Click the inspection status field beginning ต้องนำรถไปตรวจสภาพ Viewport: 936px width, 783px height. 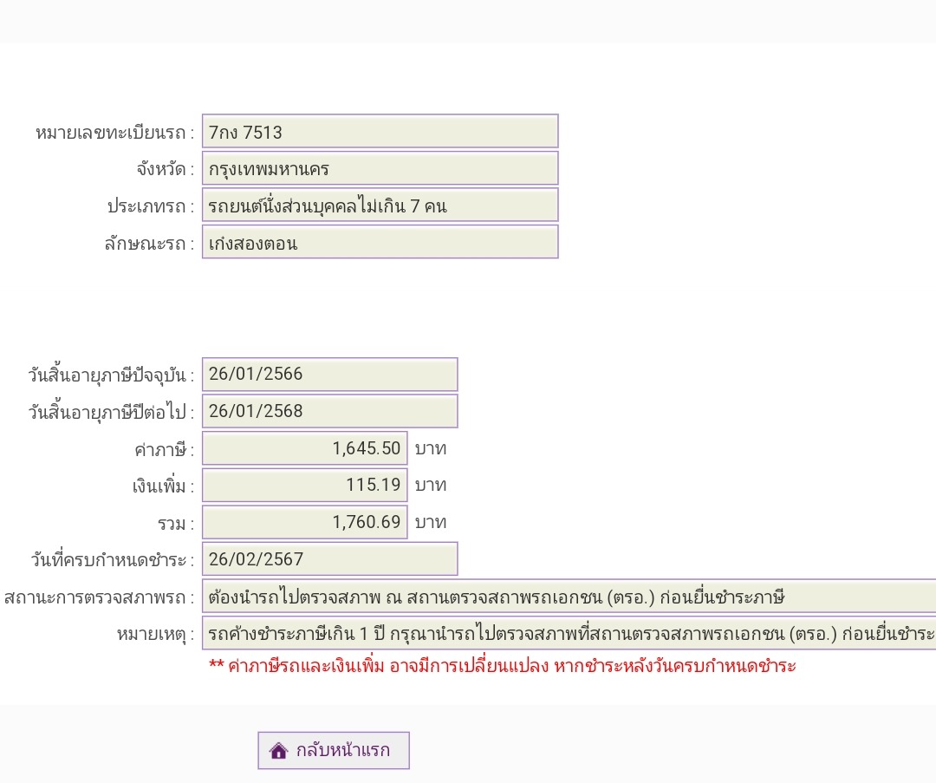(569, 596)
